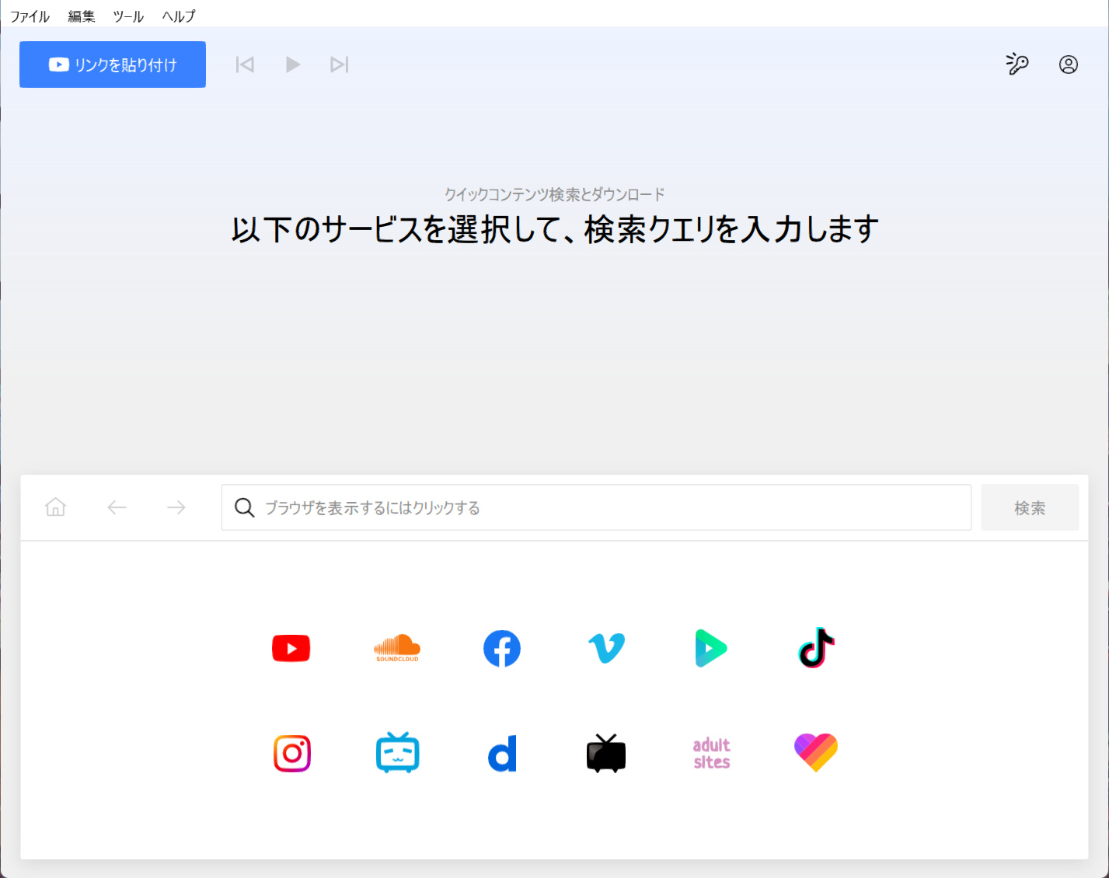The height and width of the screenshot is (878, 1109).
Task: Start playback with the play button
Action: click(x=292, y=64)
